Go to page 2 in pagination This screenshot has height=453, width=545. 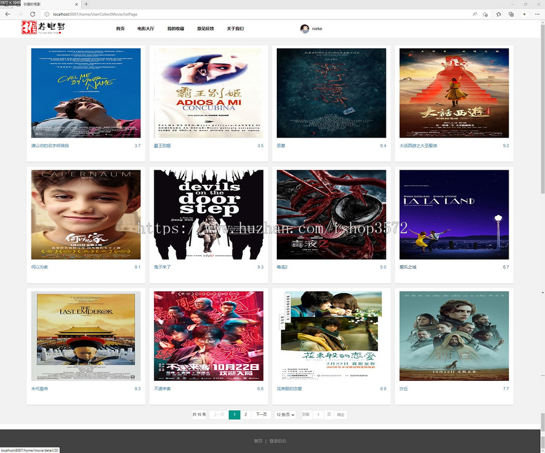click(x=246, y=414)
